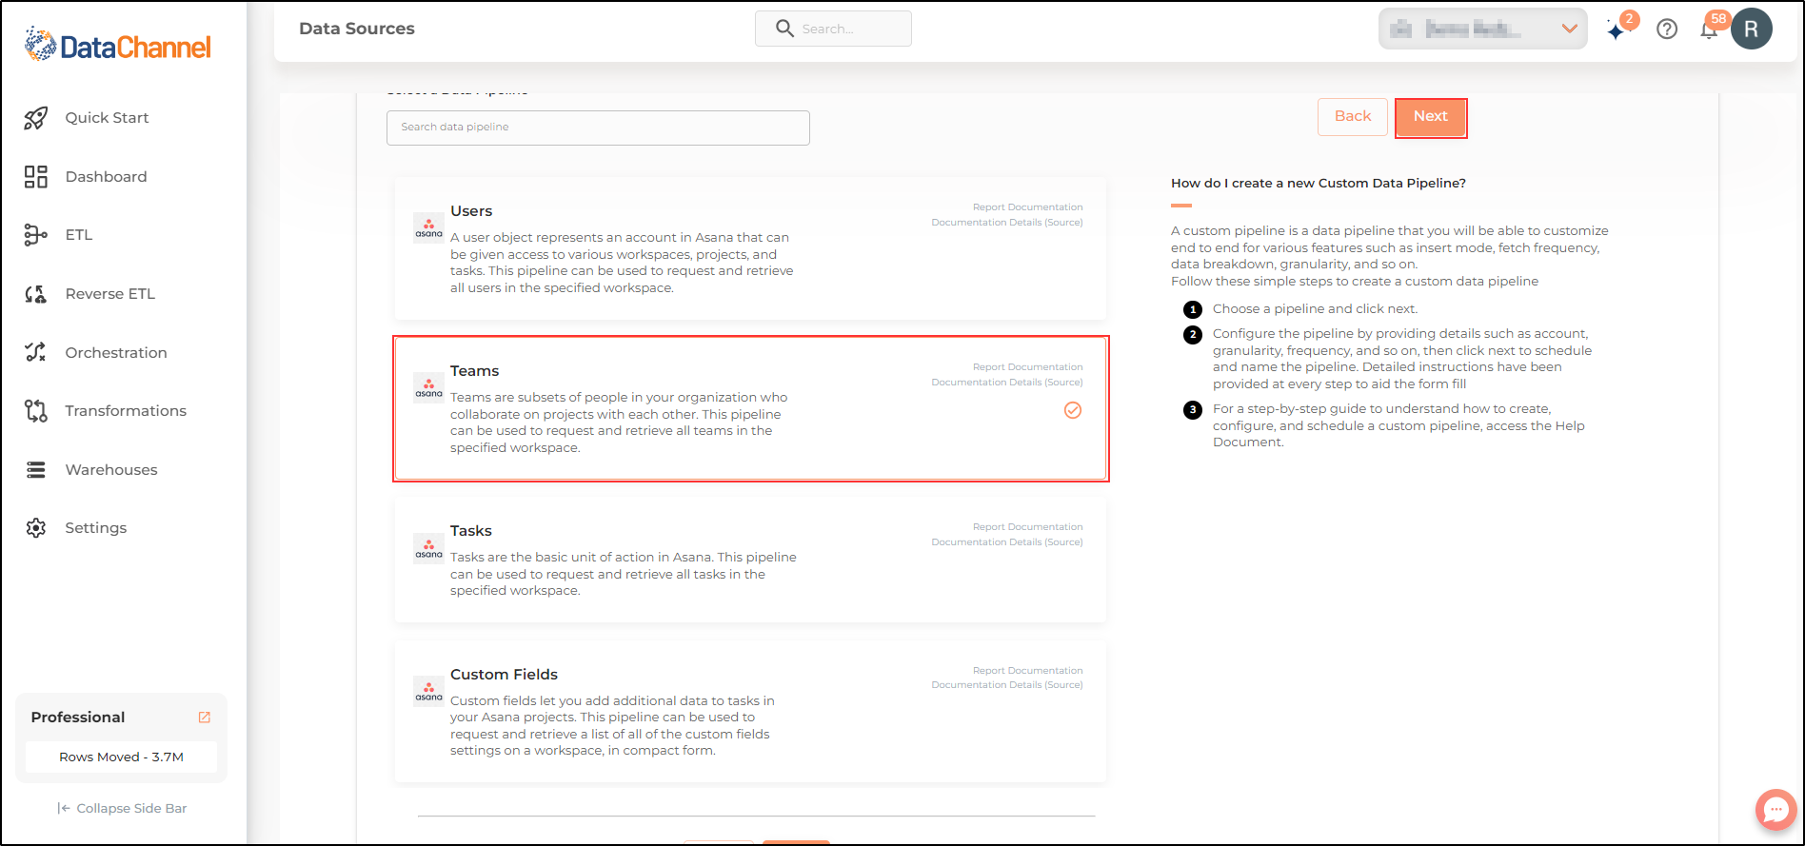This screenshot has width=1805, height=846.
Task: Select the Teams pipeline card title
Action: [x=474, y=371]
